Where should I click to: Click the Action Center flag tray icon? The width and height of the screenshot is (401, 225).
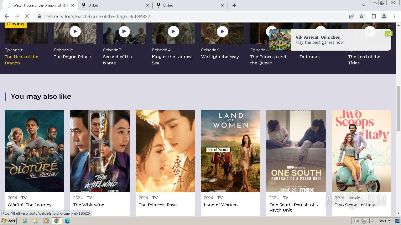[371, 221]
